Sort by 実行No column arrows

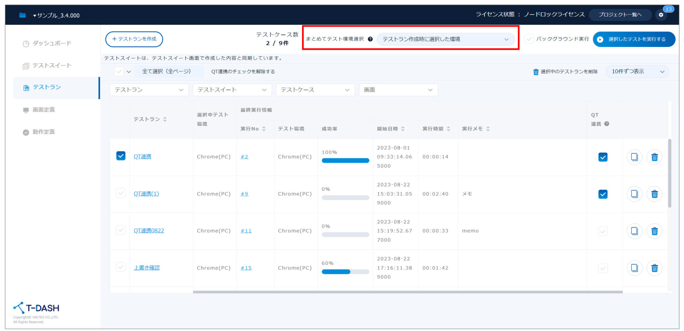coord(264,129)
